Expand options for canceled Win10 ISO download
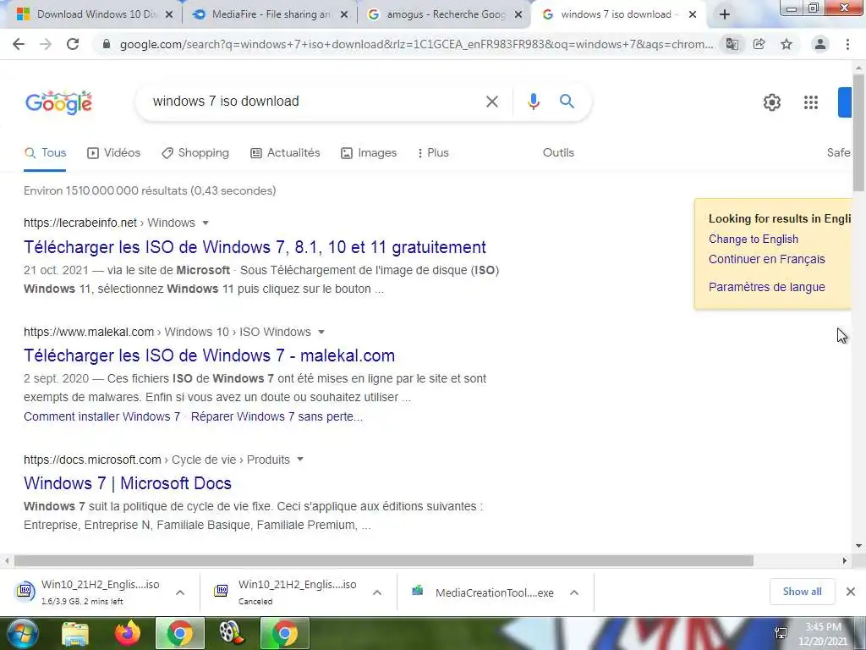This screenshot has width=866, height=650. (377, 592)
